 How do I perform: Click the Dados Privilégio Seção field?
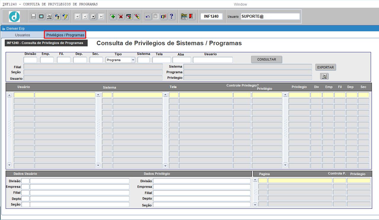pos(202,204)
